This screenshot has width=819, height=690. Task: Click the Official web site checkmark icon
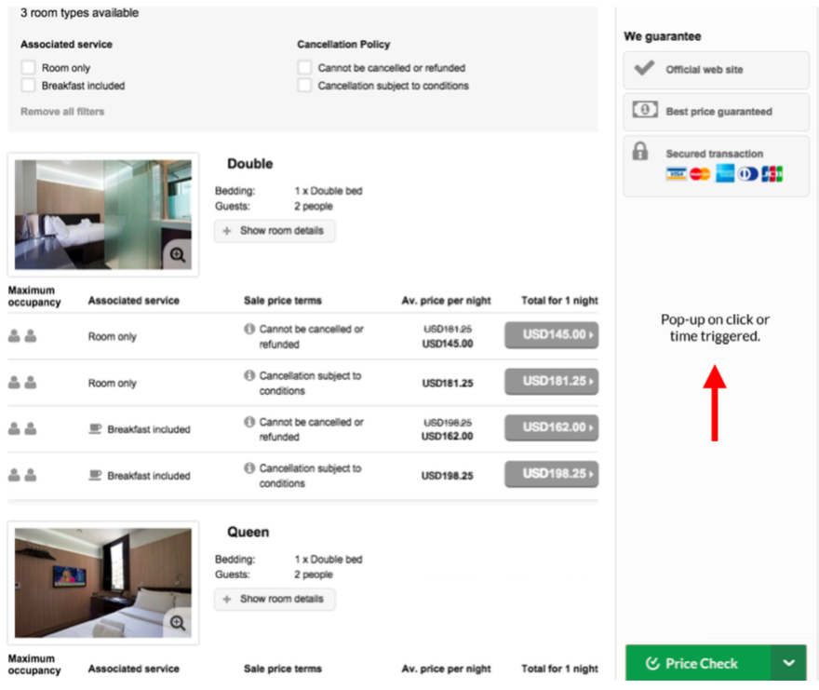pos(643,69)
